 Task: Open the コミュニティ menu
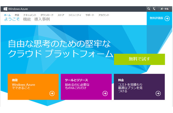75,15
